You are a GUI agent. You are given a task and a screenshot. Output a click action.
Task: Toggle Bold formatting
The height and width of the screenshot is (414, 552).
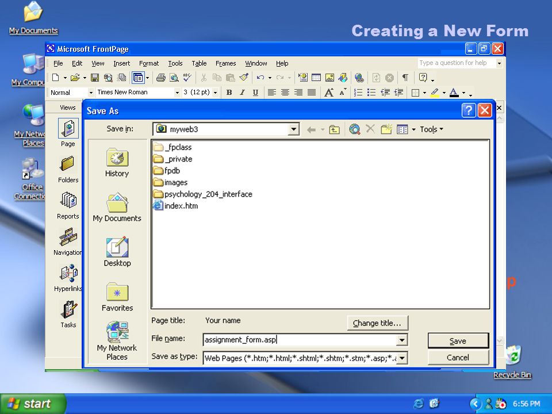229,93
